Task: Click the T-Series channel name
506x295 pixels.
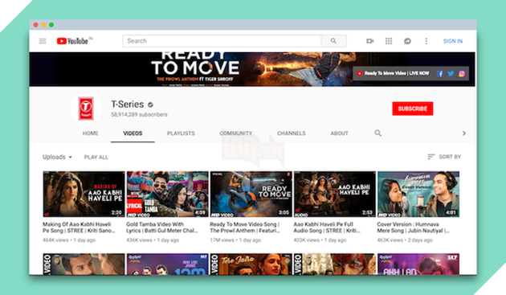Action: point(128,104)
